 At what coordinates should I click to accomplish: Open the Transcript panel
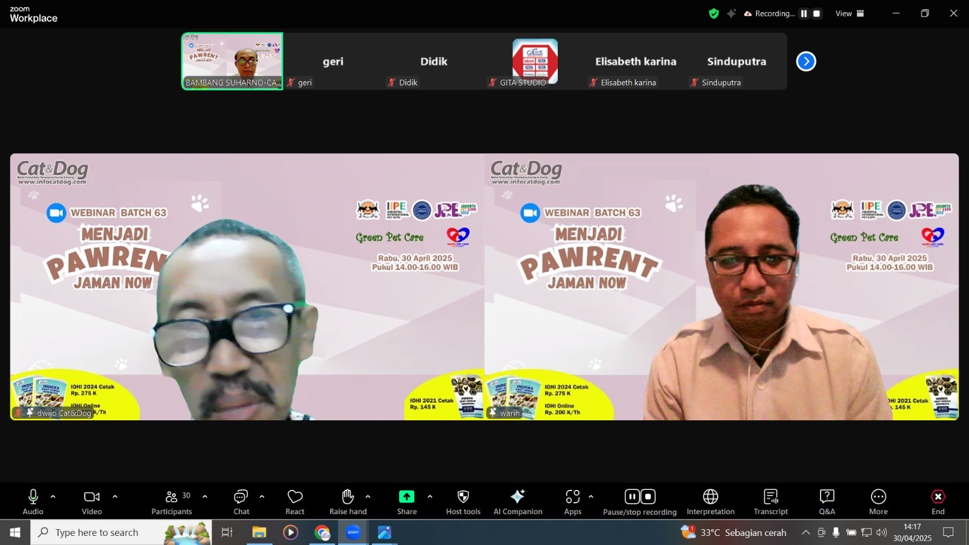pos(770,502)
